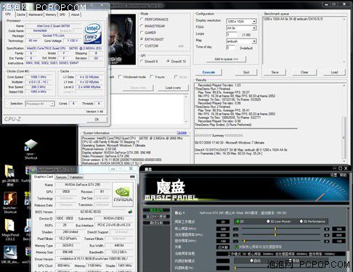This screenshot has width=353, height=272.
Task: Toggle the V-sync checkbox
Action: point(152,77)
